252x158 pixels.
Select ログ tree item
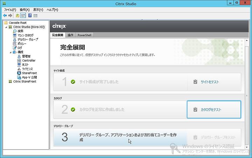(x=20, y=48)
